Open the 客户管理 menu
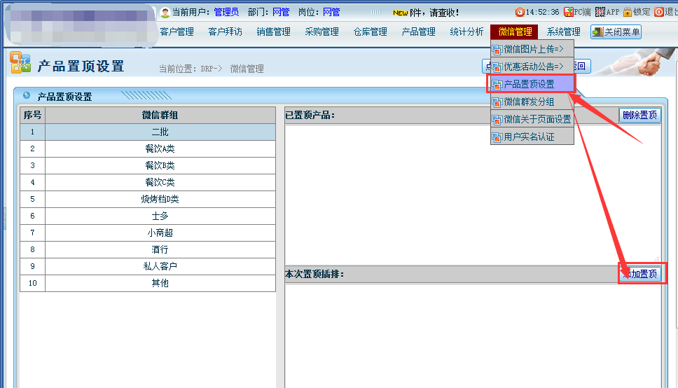 [177, 32]
